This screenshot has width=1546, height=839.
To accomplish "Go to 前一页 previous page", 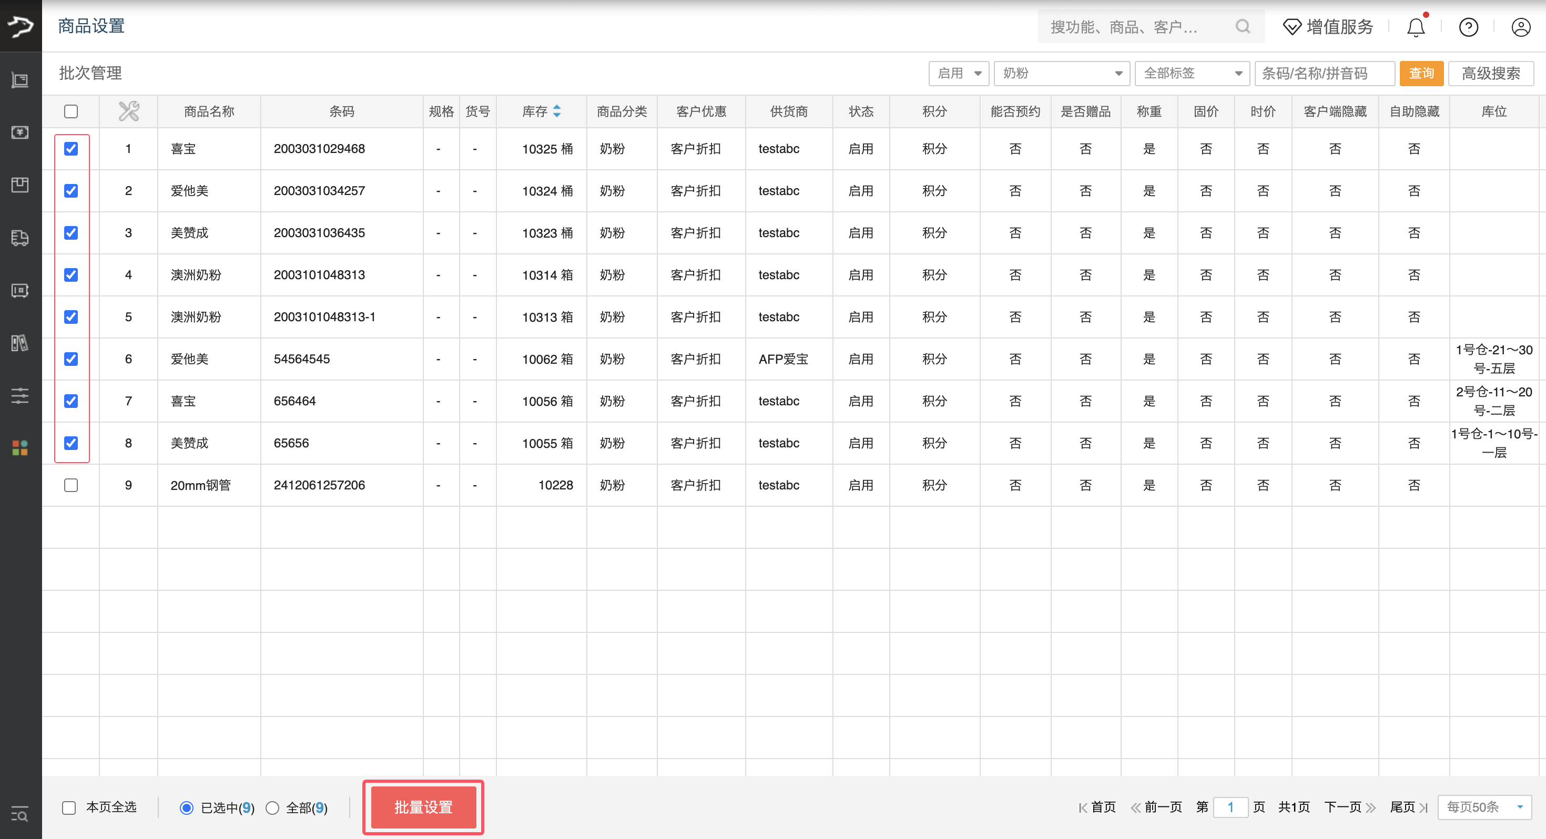I will [1156, 807].
